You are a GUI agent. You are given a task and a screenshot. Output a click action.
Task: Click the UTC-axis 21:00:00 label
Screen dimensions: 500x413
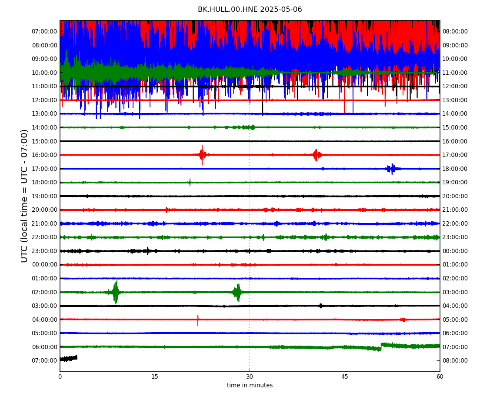click(44, 223)
